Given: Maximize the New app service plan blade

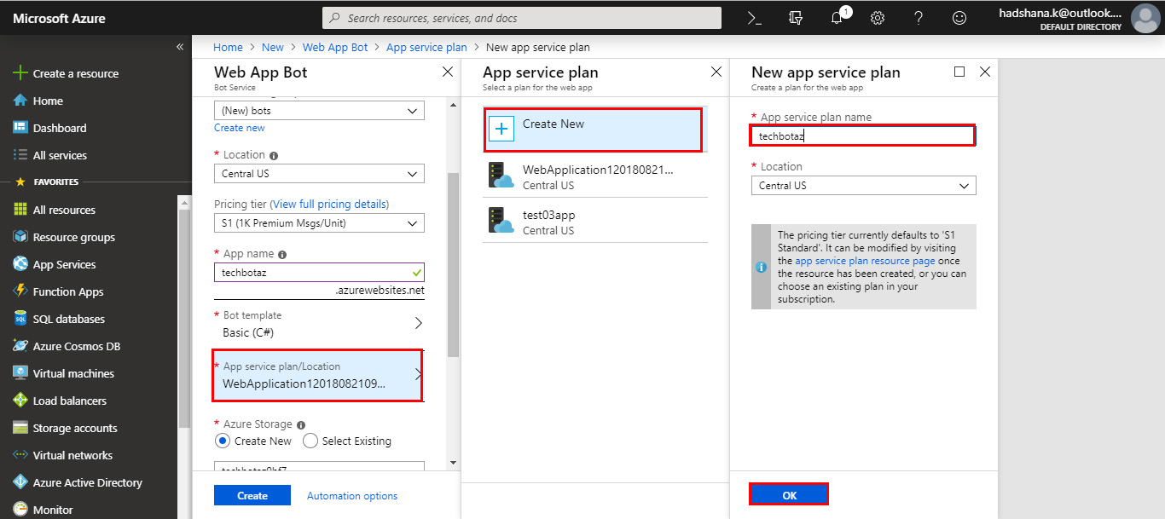Looking at the screenshot, I should (x=959, y=72).
